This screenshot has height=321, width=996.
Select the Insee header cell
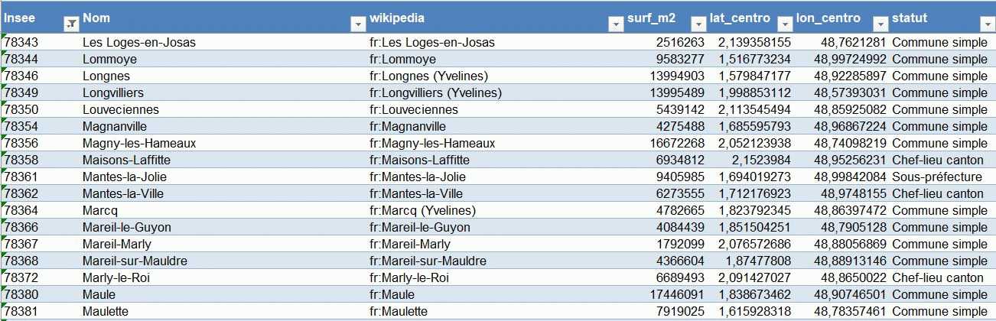coord(31,18)
